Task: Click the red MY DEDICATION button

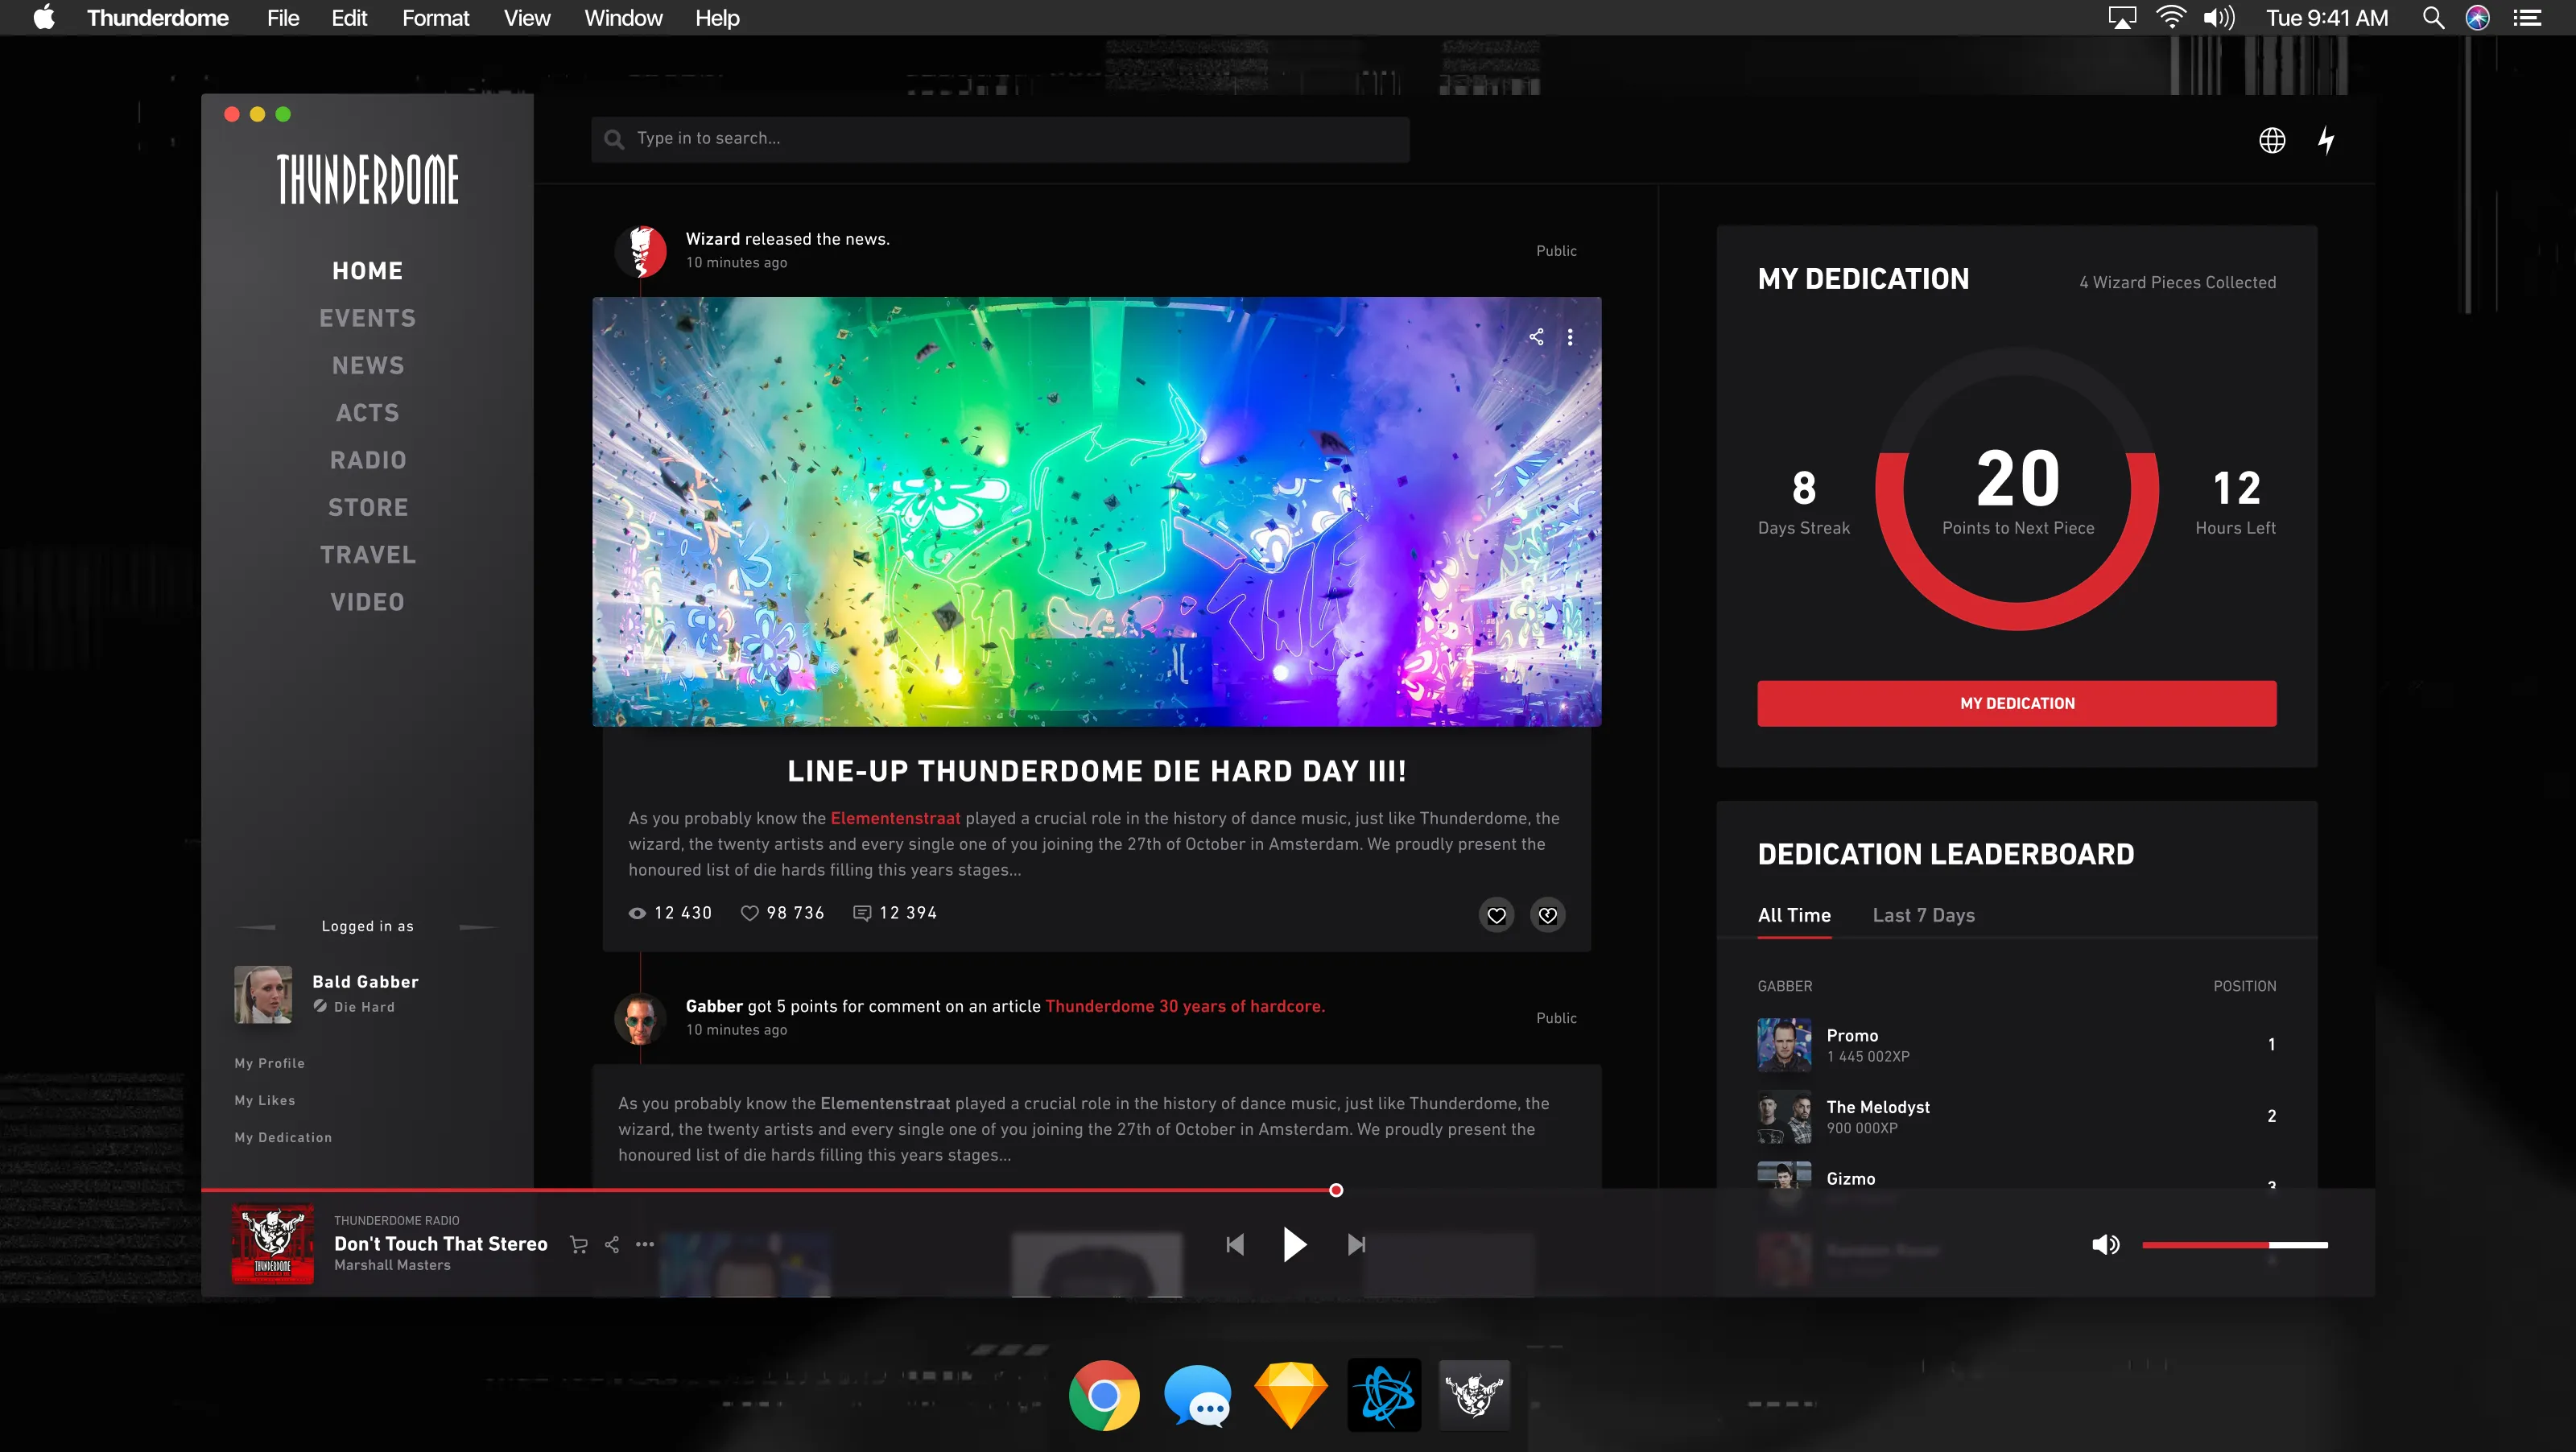Action: 2017,703
